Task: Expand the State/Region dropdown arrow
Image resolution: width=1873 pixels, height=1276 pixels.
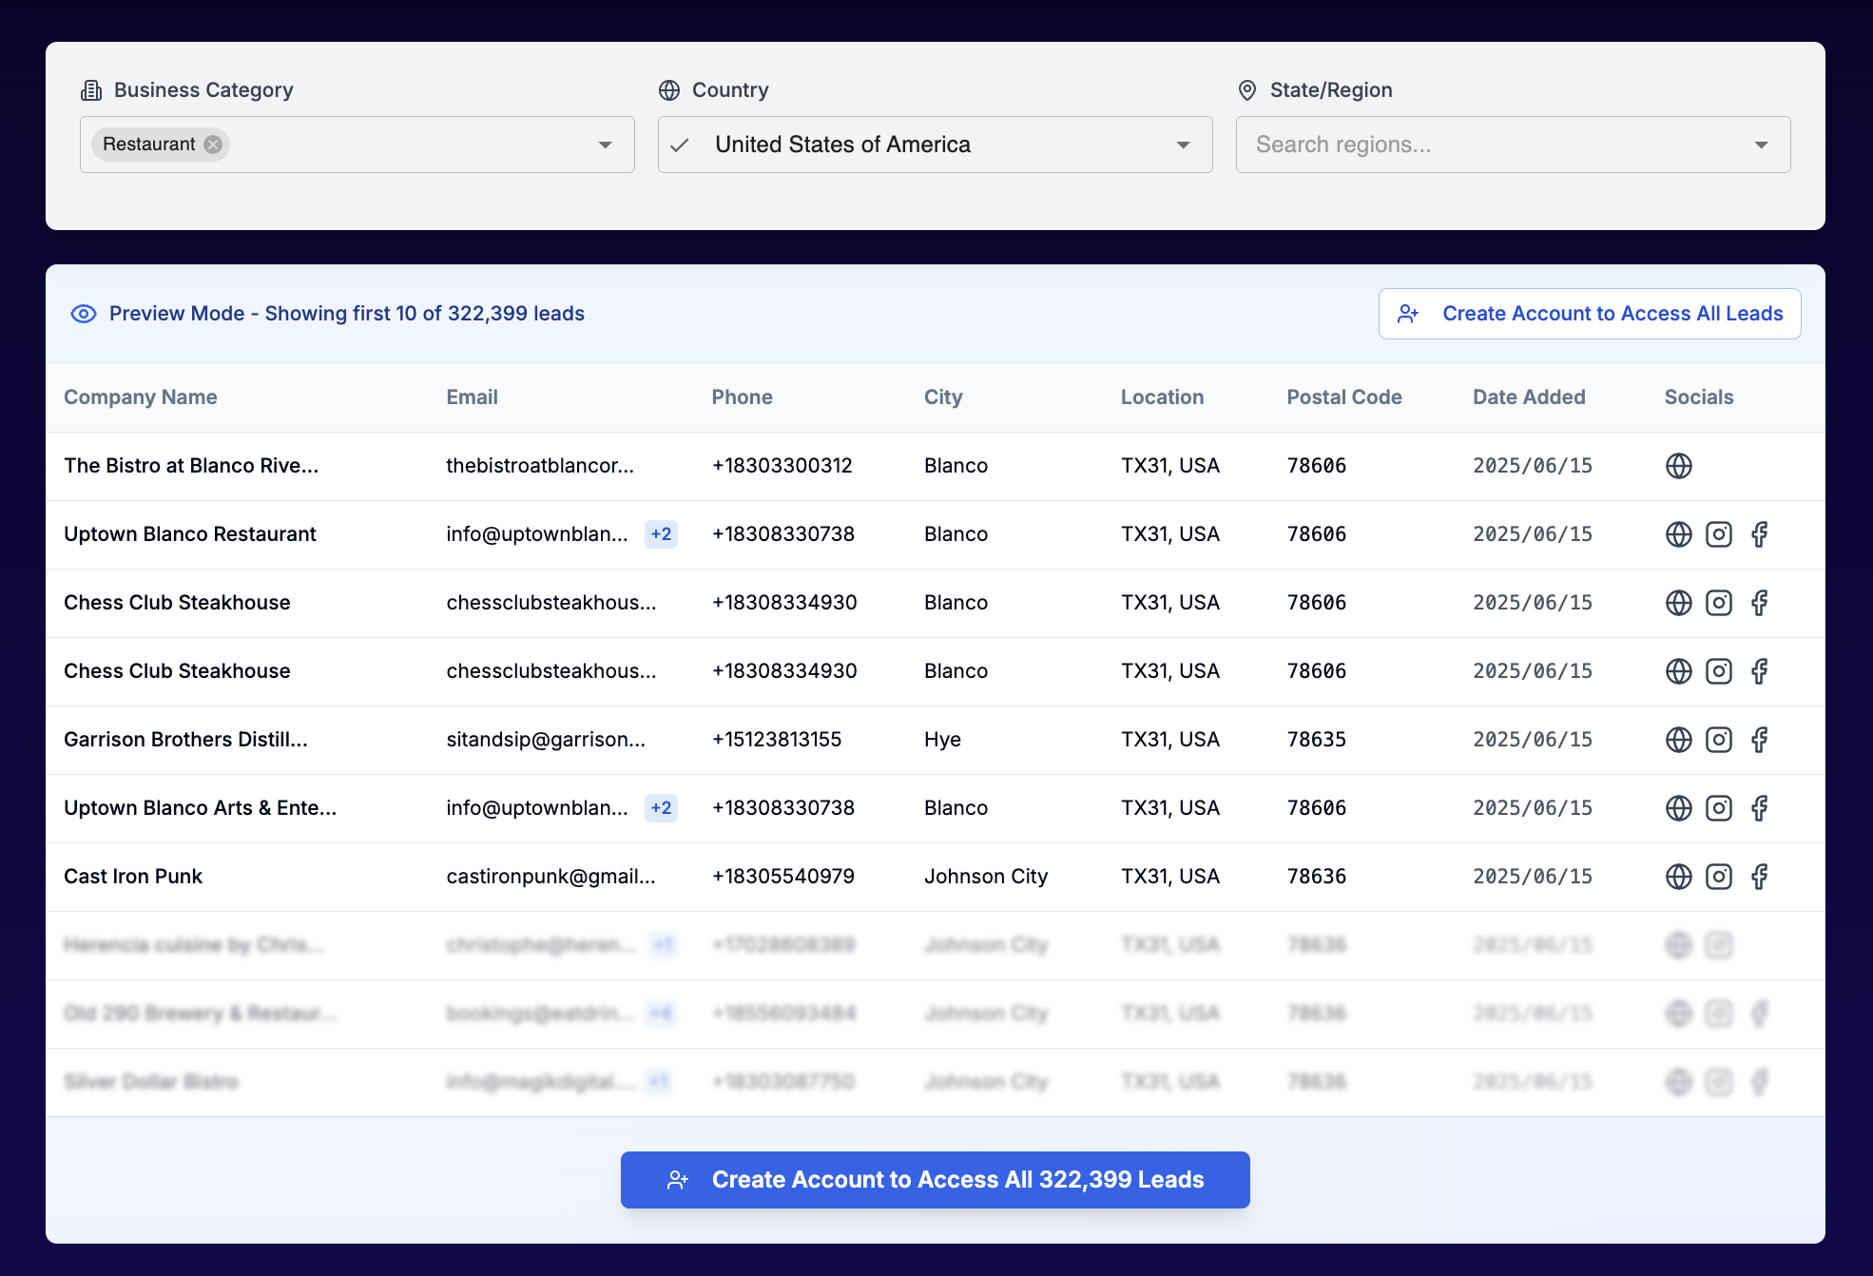Action: click(1761, 145)
